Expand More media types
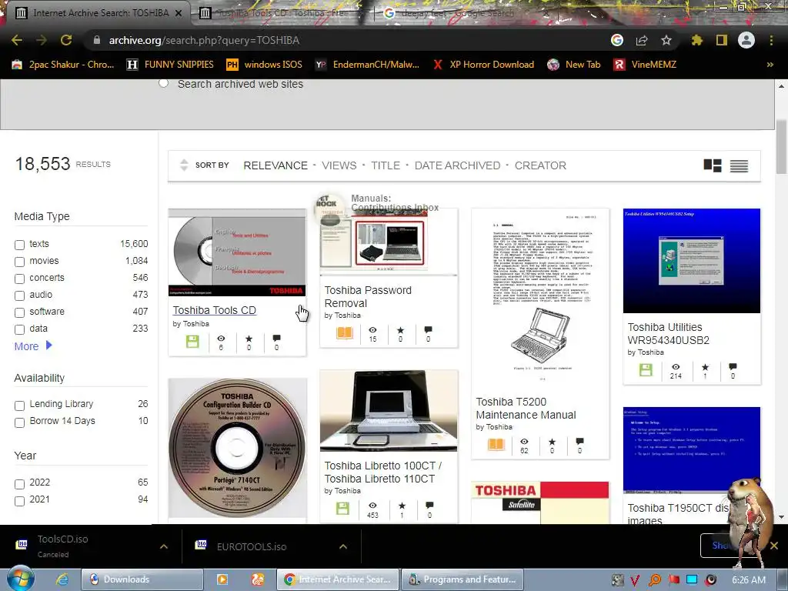Image resolution: width=788 pixels, height=591 pixels. [33, 346]
